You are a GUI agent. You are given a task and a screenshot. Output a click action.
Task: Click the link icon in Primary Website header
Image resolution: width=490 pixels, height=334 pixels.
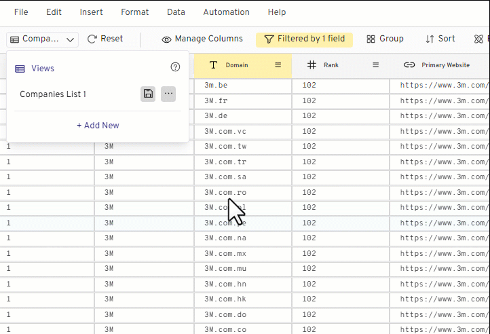point(409,65)
